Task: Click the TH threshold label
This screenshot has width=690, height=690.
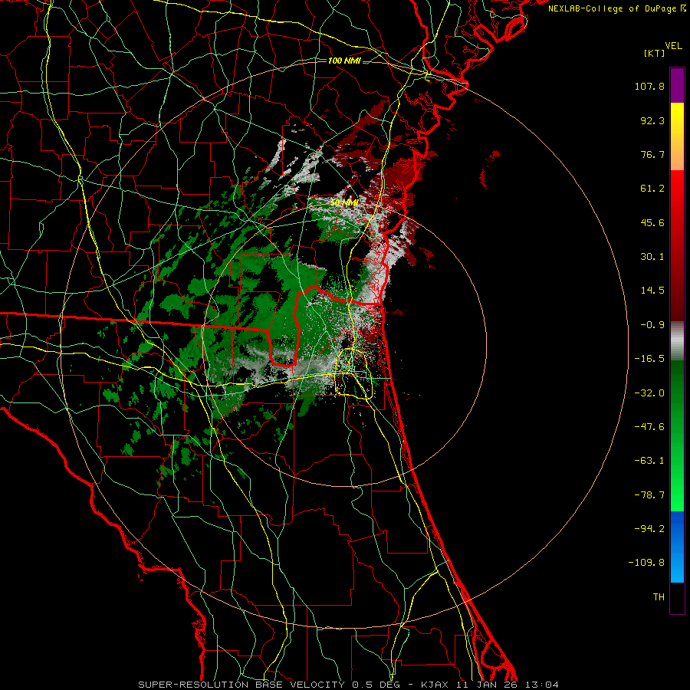Action: click(659, 597)
